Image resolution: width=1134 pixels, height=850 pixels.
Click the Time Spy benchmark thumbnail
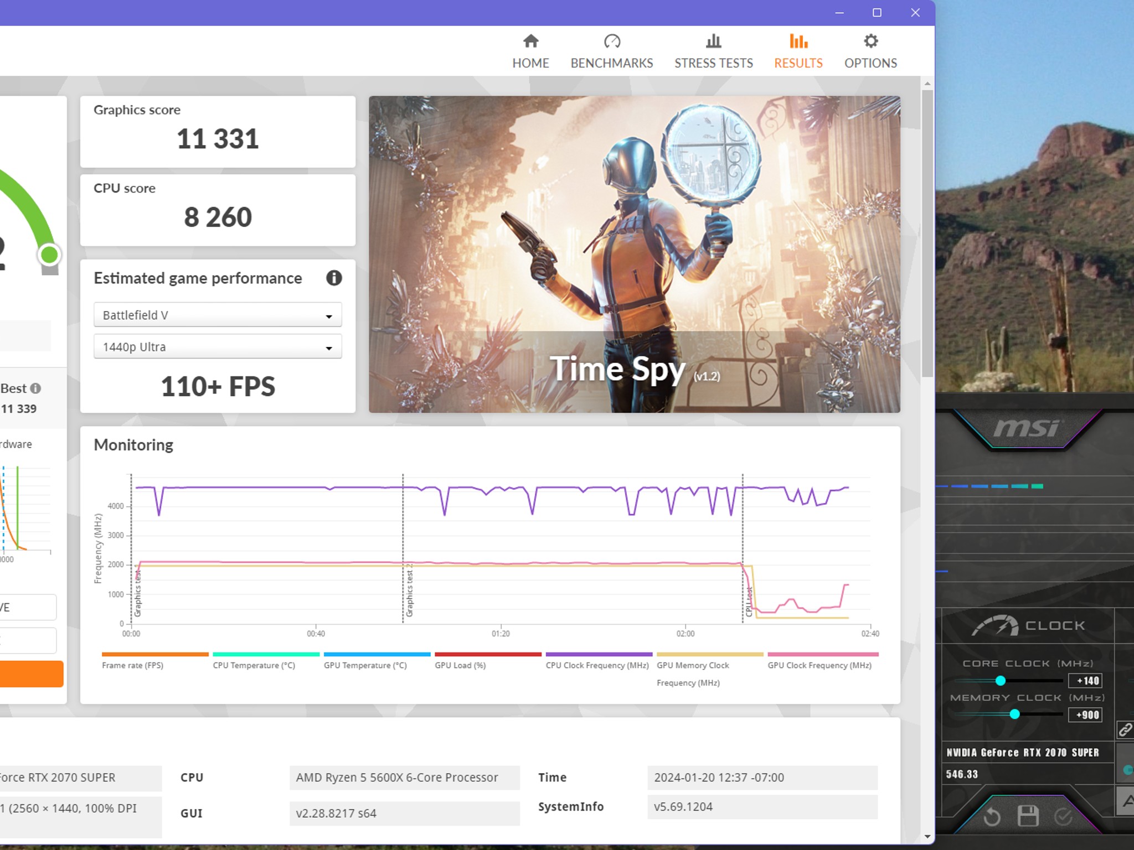pyautogui.click(x=635, y=254)
